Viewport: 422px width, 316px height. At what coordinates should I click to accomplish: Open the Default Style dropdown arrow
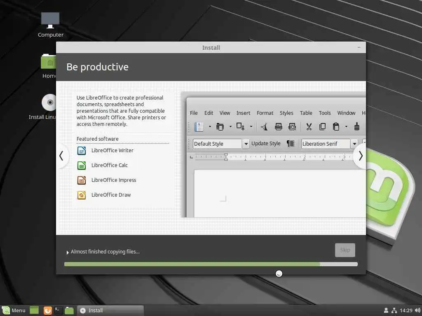pyautogui.click(x=246, y=144)
